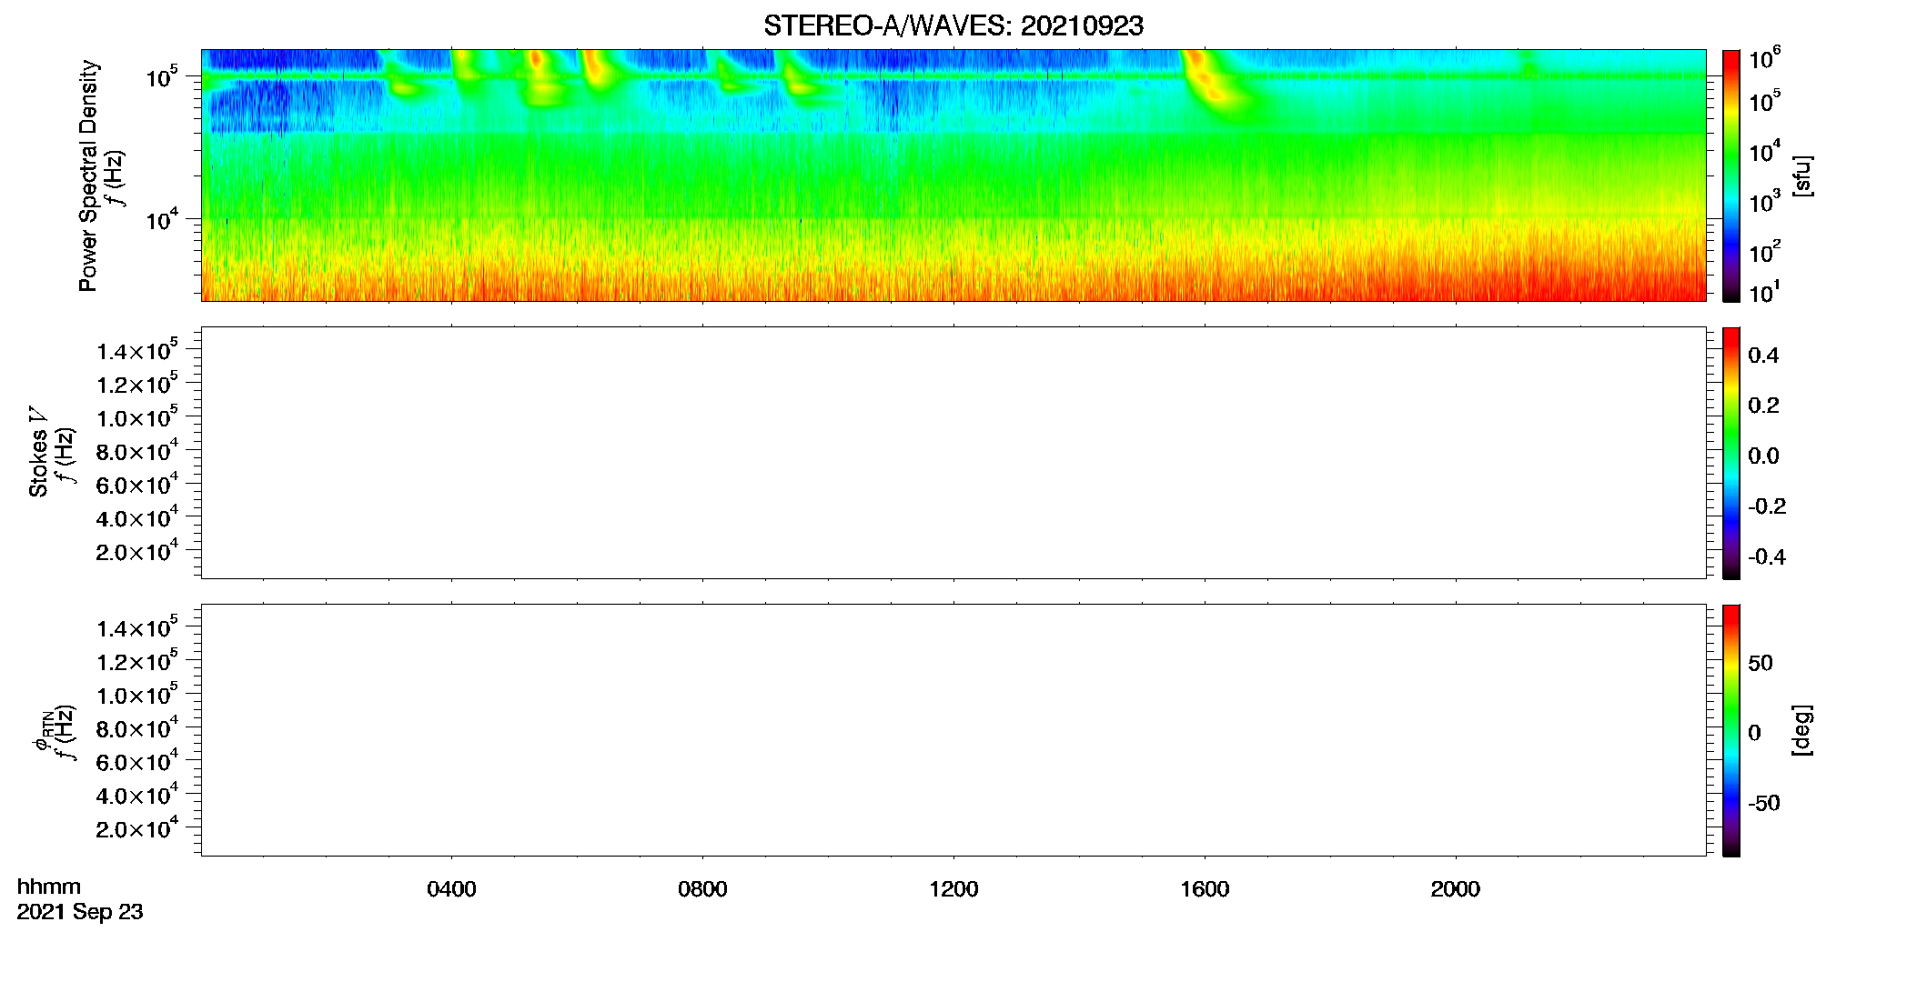Click the 10^4 frequency tick in top panel
1907x982 pixels.
[x=162, y=219]
